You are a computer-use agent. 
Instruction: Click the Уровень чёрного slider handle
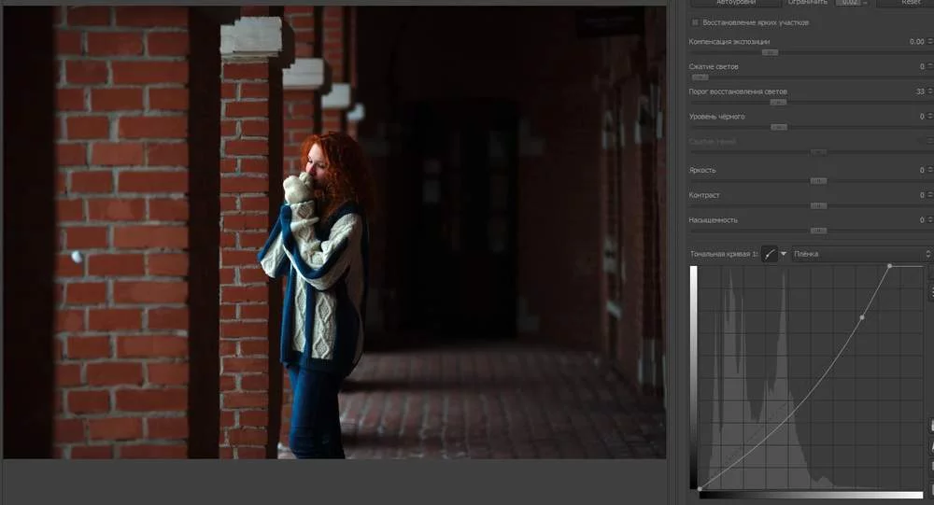[778, 127]
